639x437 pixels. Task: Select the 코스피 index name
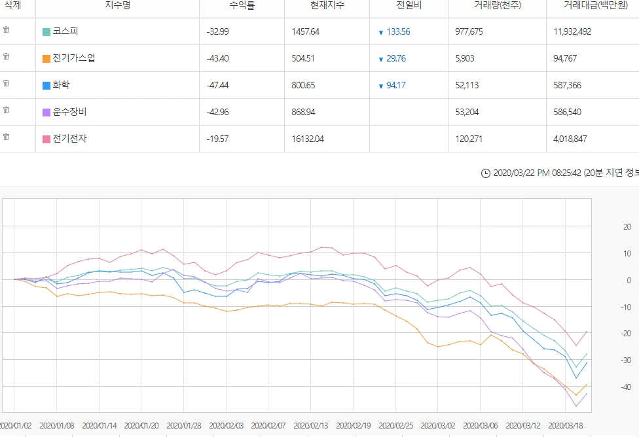coord(65,31)
